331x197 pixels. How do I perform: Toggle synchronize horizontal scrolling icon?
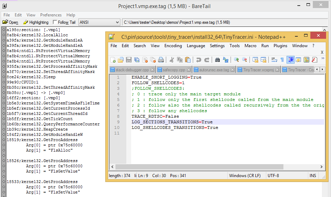coord(263,60)
